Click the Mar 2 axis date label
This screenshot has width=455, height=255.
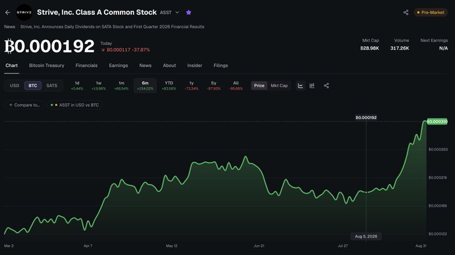tap(9, 246)
